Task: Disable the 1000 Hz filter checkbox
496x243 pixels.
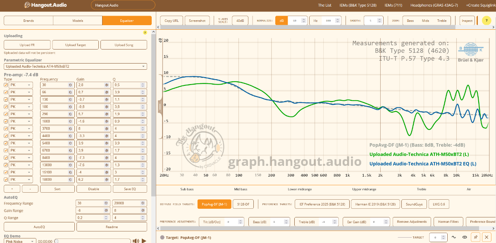Action: pyautogui.click(x=6, y=121)
